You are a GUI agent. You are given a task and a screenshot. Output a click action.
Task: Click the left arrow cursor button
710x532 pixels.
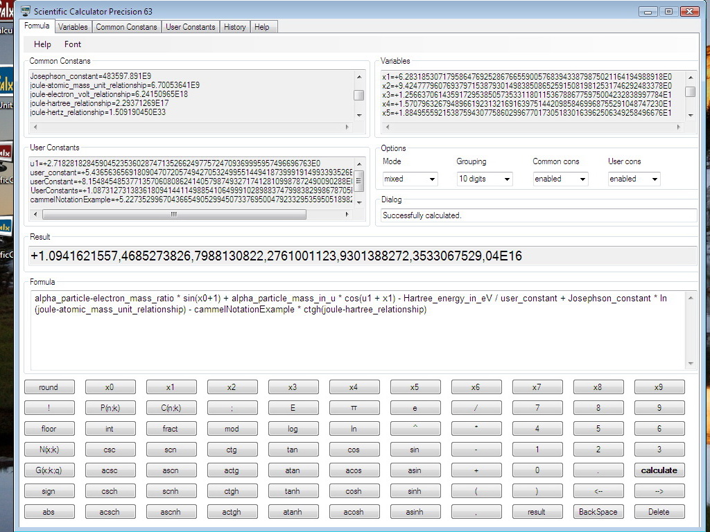pos(598,491)
